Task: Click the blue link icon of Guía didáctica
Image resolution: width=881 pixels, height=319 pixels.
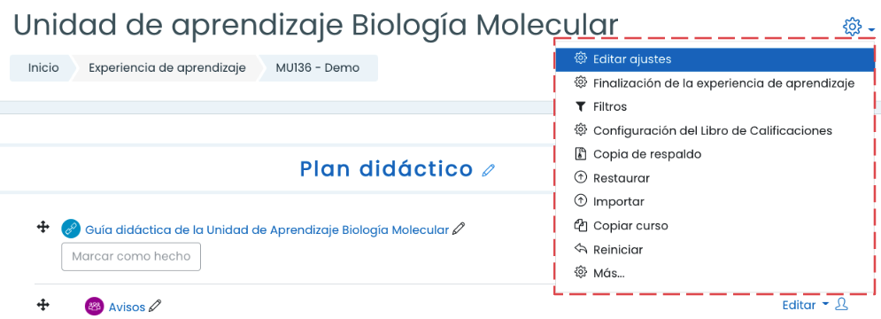Action: [x=71, y=229]
